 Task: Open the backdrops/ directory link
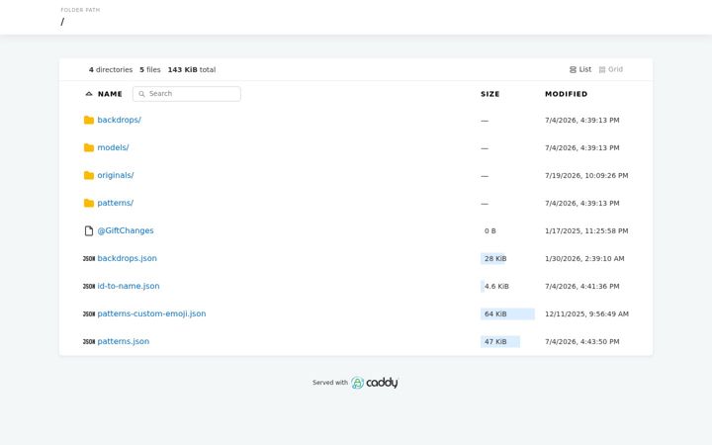[x=119, y=120]
